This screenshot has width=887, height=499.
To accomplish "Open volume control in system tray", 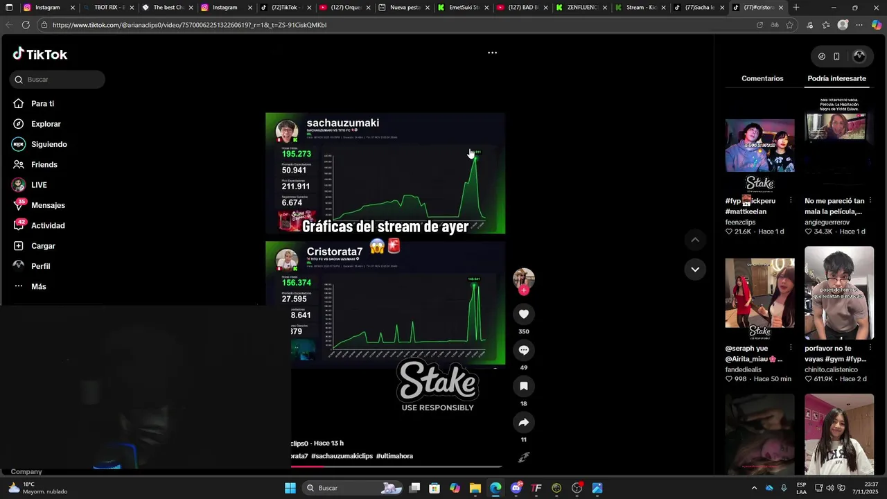I will pos(830,488).
